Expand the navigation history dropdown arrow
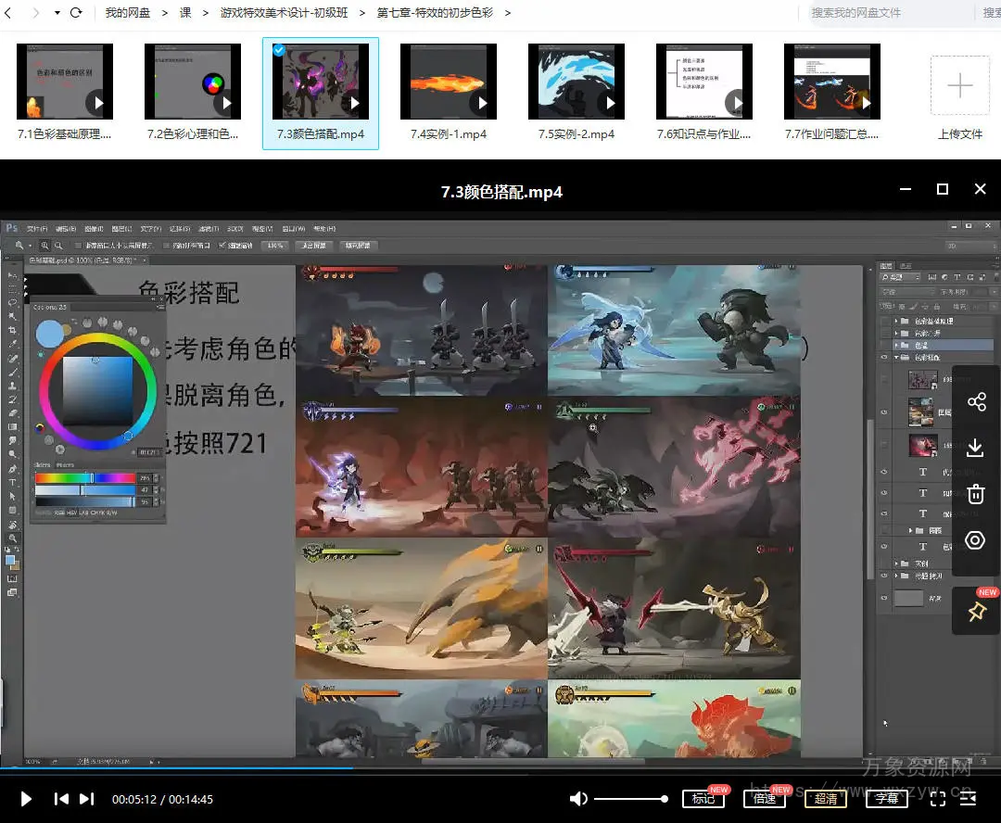This screenshot has width=1001, height=823. tap(57, 13)
